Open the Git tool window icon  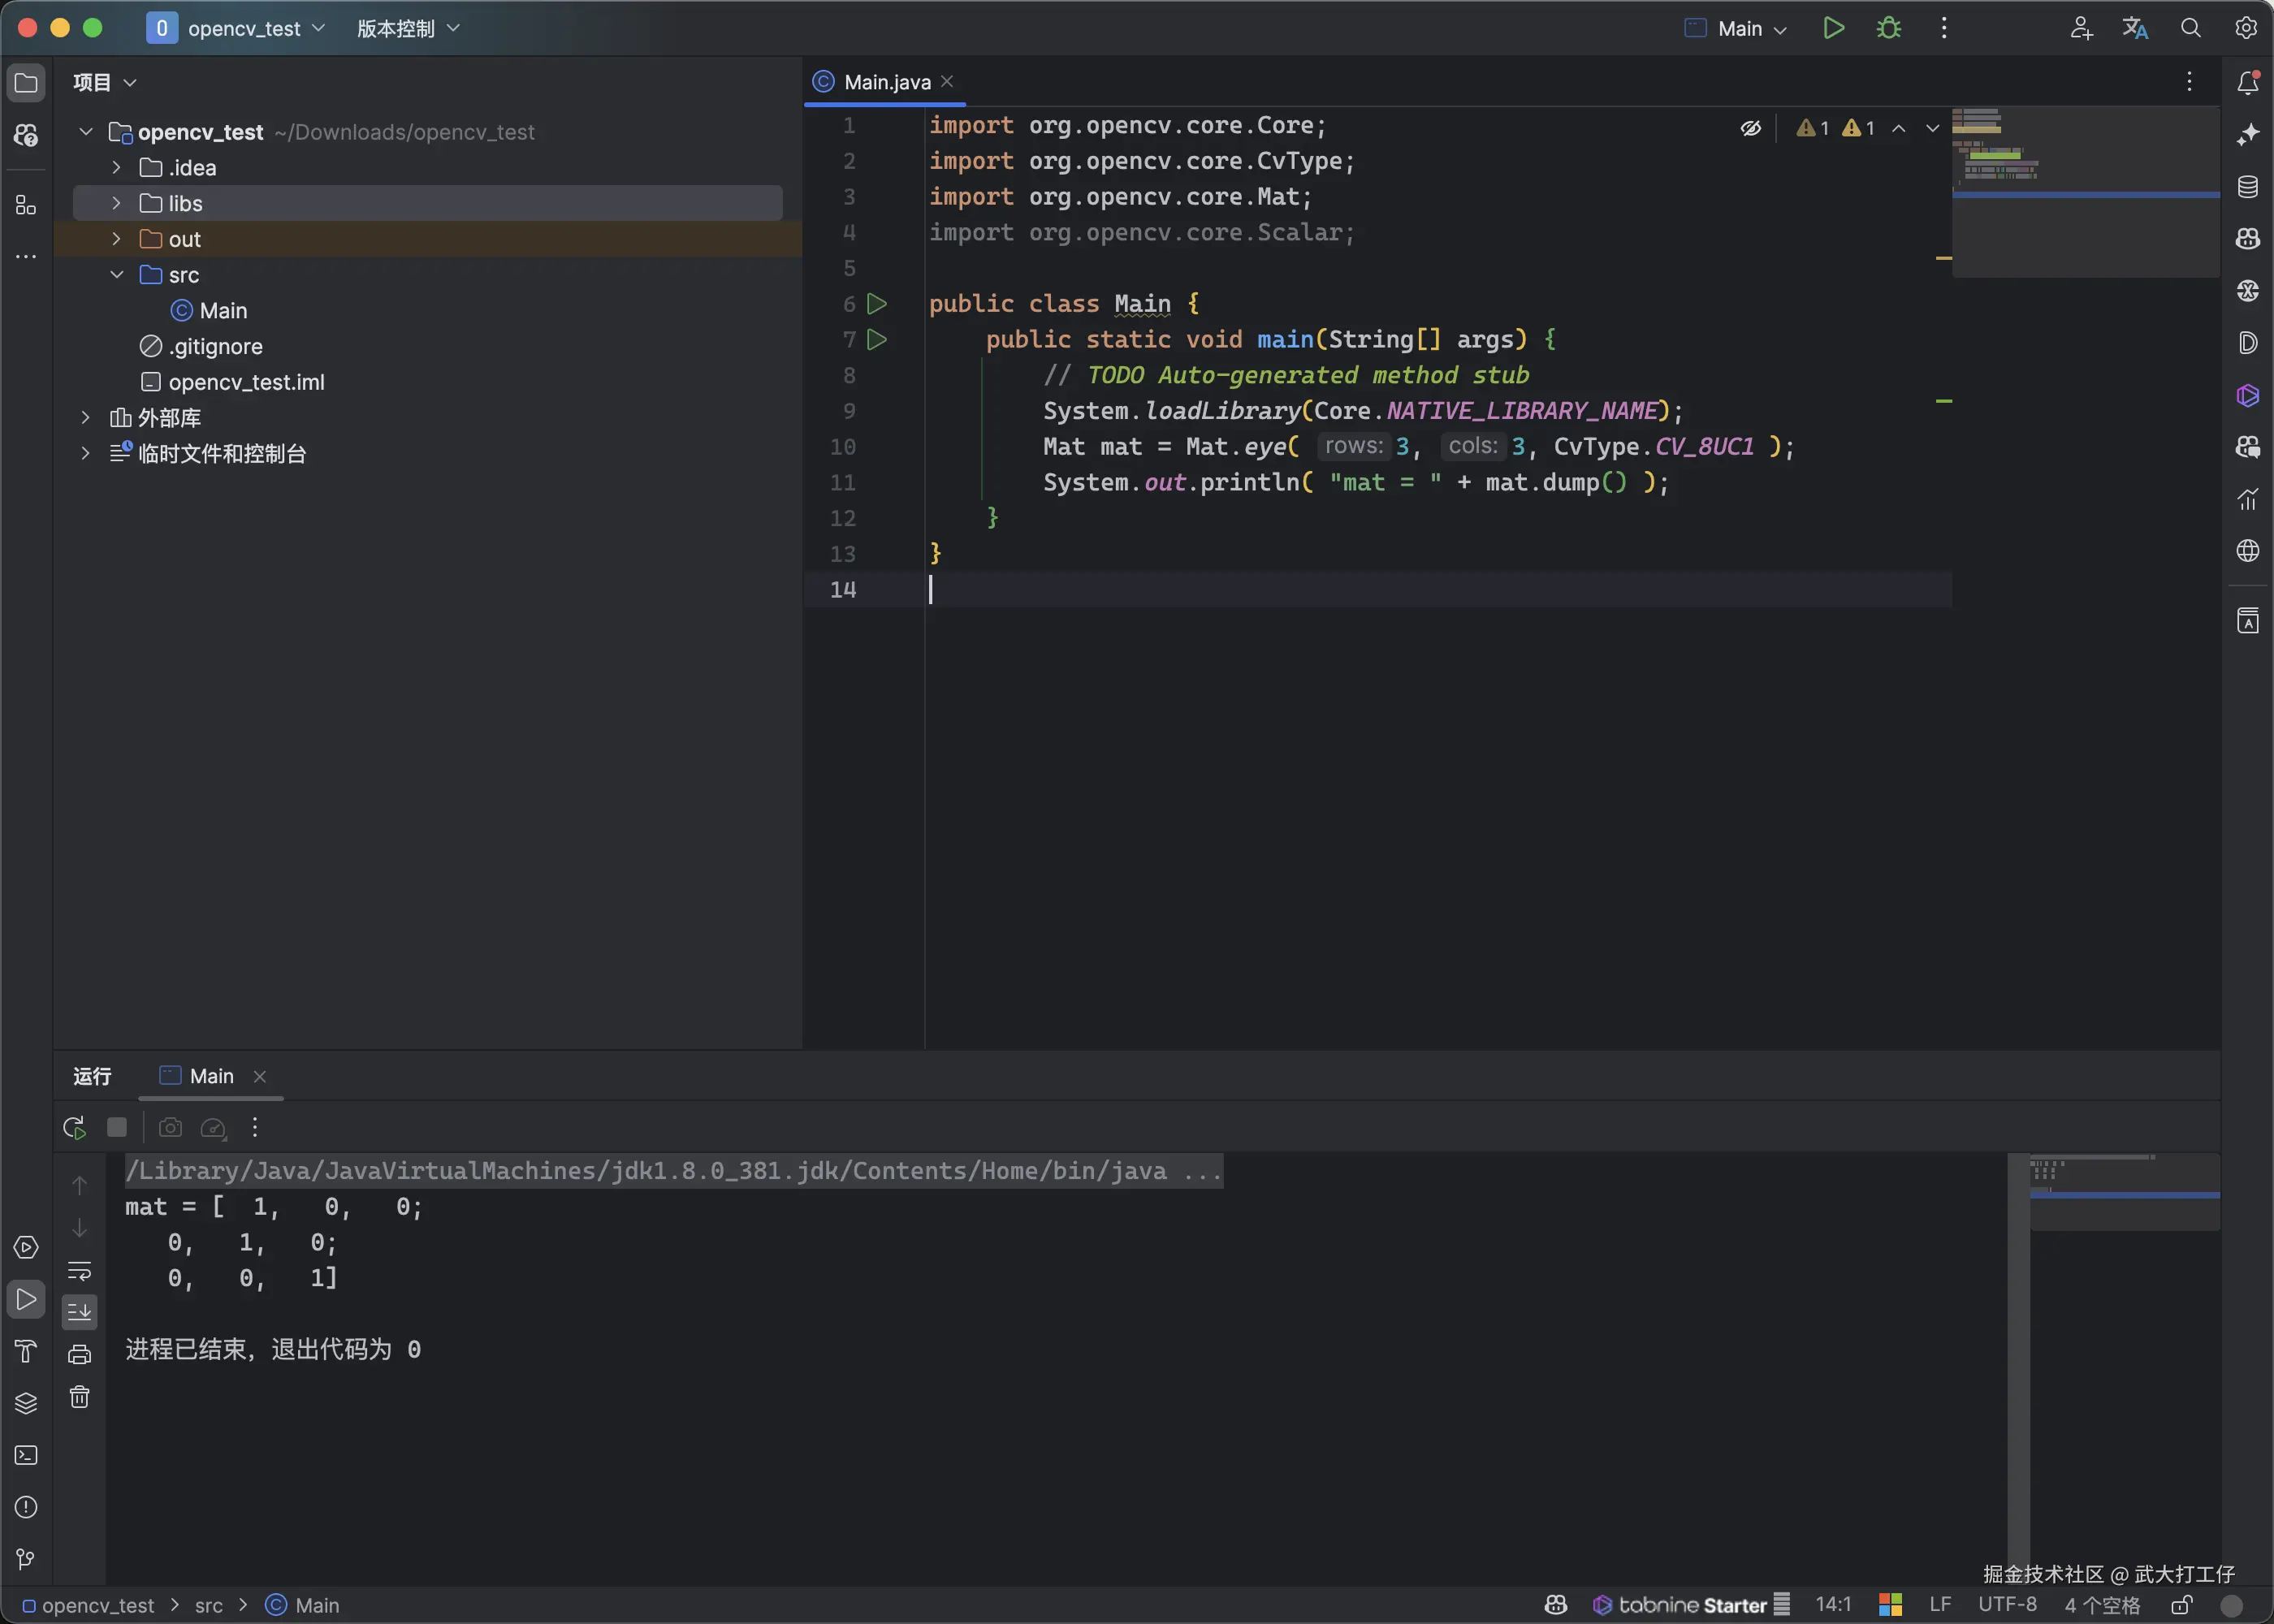[x=26, y=1559]
